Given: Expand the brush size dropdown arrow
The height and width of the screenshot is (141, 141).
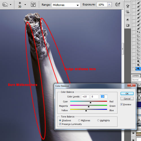Looking at the screenshot, I should [x=25, y=5].
